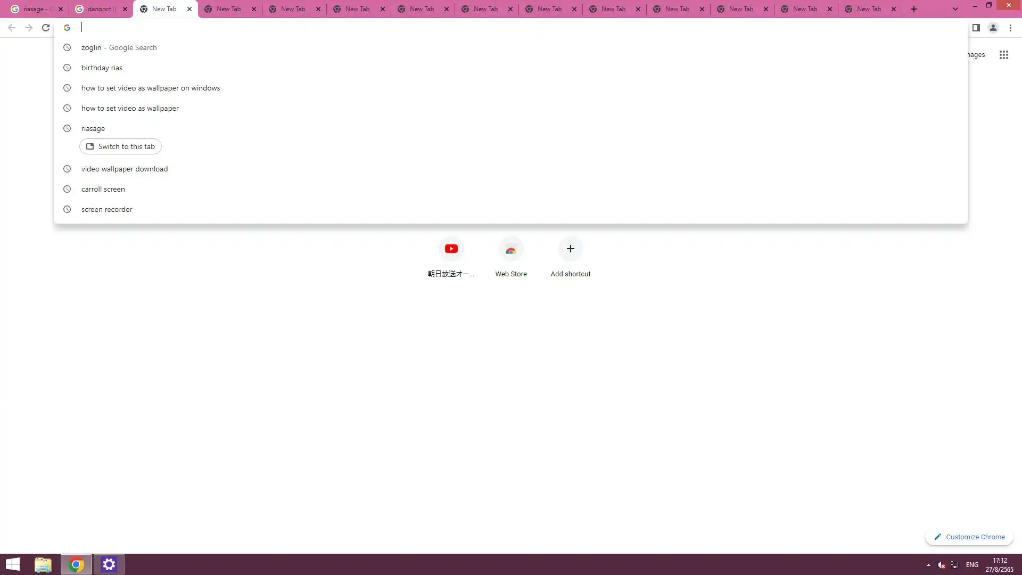Click Switch to this tab button

120,146
